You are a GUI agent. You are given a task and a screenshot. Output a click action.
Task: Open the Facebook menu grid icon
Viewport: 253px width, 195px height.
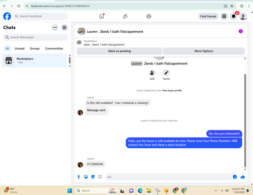tap(224, 16)
